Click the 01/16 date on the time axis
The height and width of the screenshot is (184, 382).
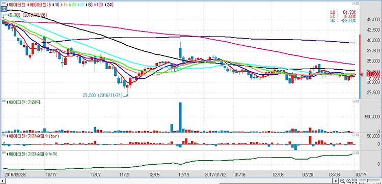coord(240,175)
